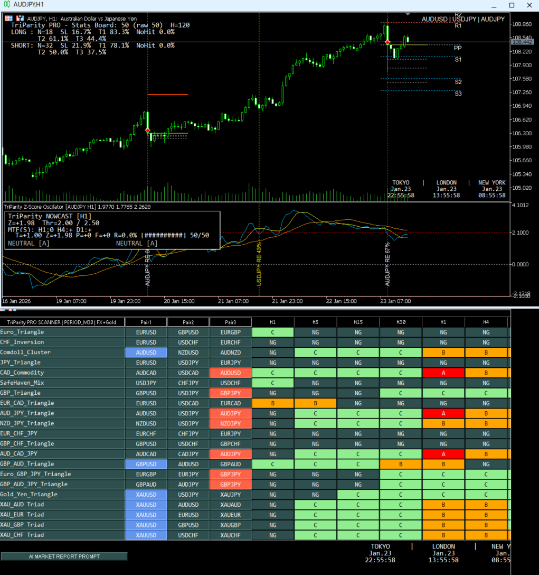This screenshot has height=575, width=539.
Task: Click the H30 column header
Action: click(401, 322)
